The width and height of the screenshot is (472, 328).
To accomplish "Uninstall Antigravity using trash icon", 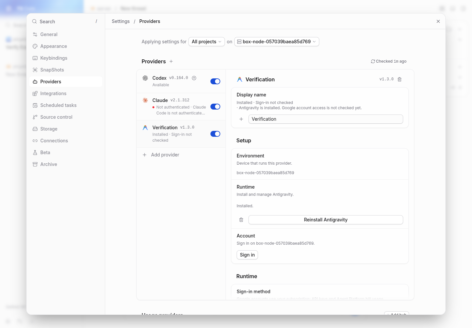I will point(241,220).
